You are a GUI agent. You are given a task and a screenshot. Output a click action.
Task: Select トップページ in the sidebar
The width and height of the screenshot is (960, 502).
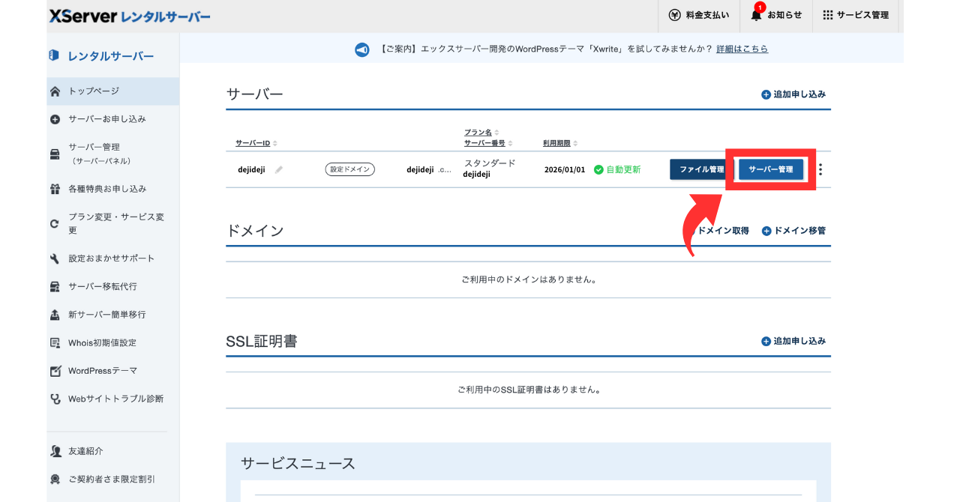[x=94, y=91]
